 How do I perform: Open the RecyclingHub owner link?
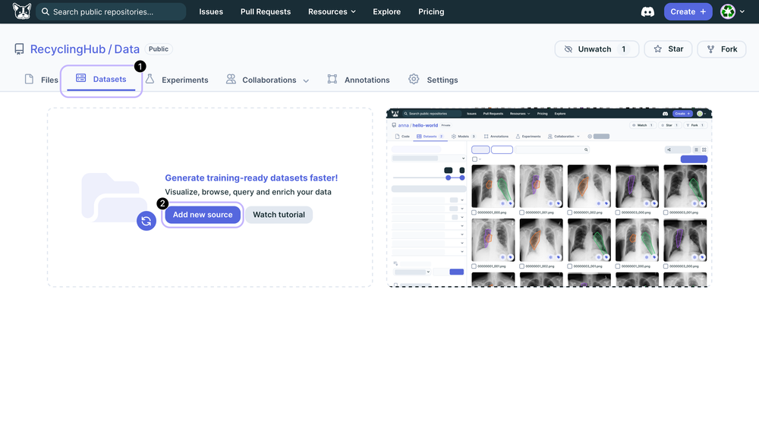tap(68, 49)
